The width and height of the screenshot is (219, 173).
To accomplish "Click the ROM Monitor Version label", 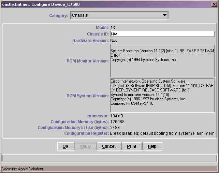I will (x=87, y=61).
